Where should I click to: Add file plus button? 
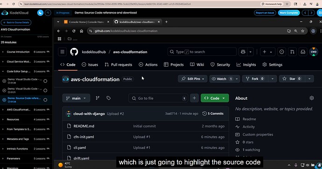[194, 98]
